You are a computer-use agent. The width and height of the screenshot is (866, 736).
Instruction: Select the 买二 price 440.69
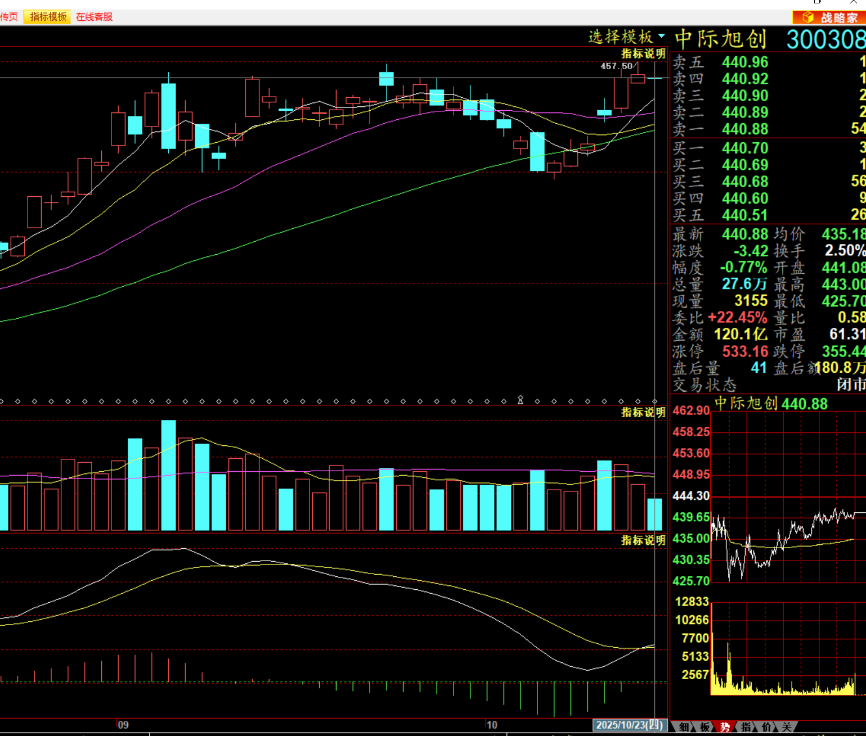745,165
